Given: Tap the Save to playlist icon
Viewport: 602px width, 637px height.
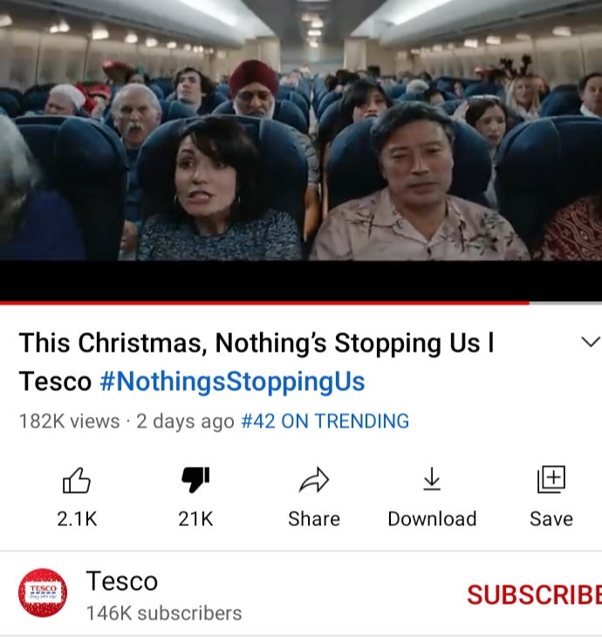Looking at the screenshot, I should pos(551,479).
